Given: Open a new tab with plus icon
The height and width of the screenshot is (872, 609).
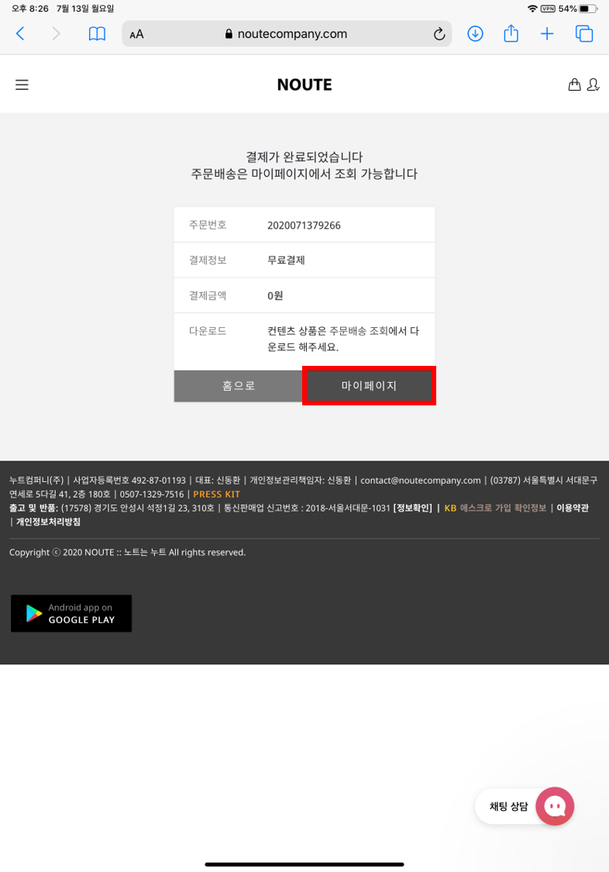Looking at the screenshot, I should [547, 34].
